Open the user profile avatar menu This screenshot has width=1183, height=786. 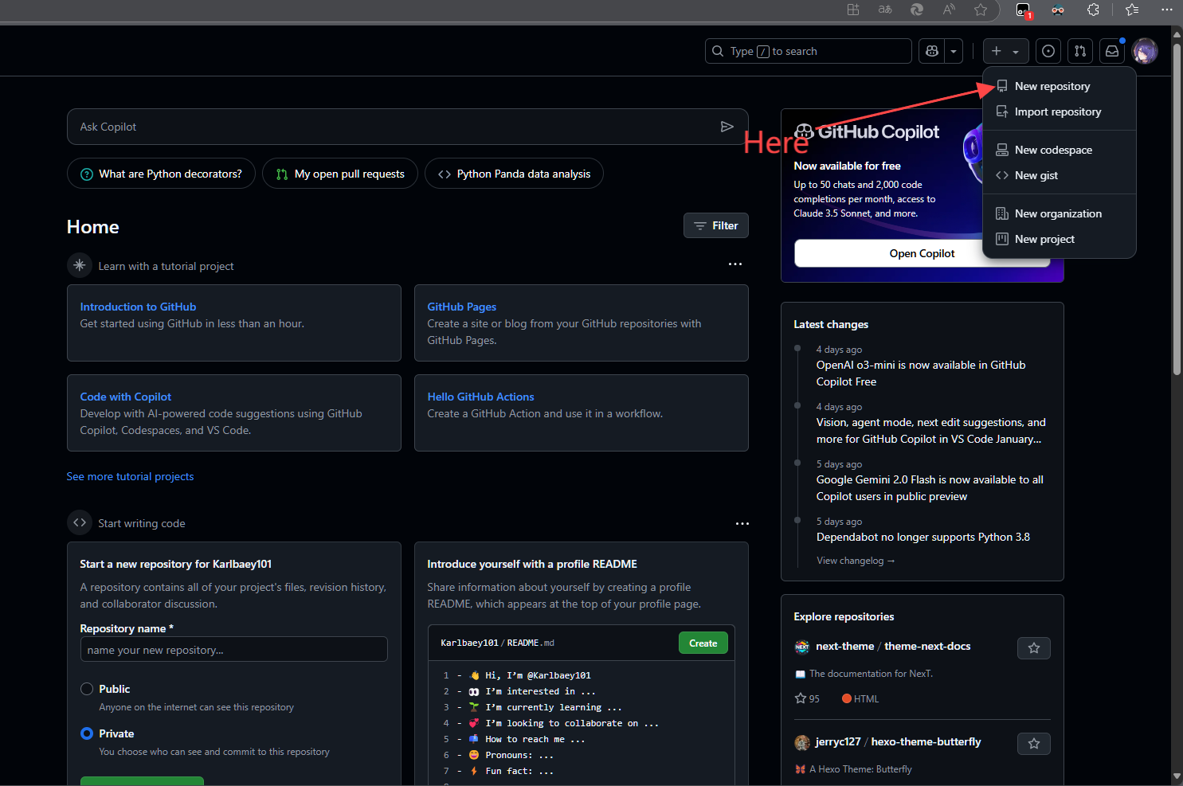[1145, 51]
